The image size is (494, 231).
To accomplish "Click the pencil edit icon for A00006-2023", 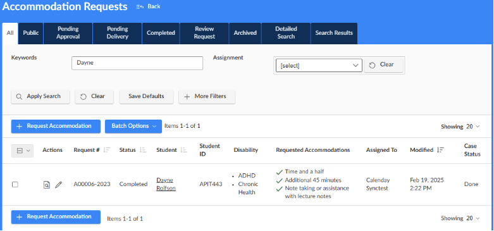I will [x=58, y=185].
